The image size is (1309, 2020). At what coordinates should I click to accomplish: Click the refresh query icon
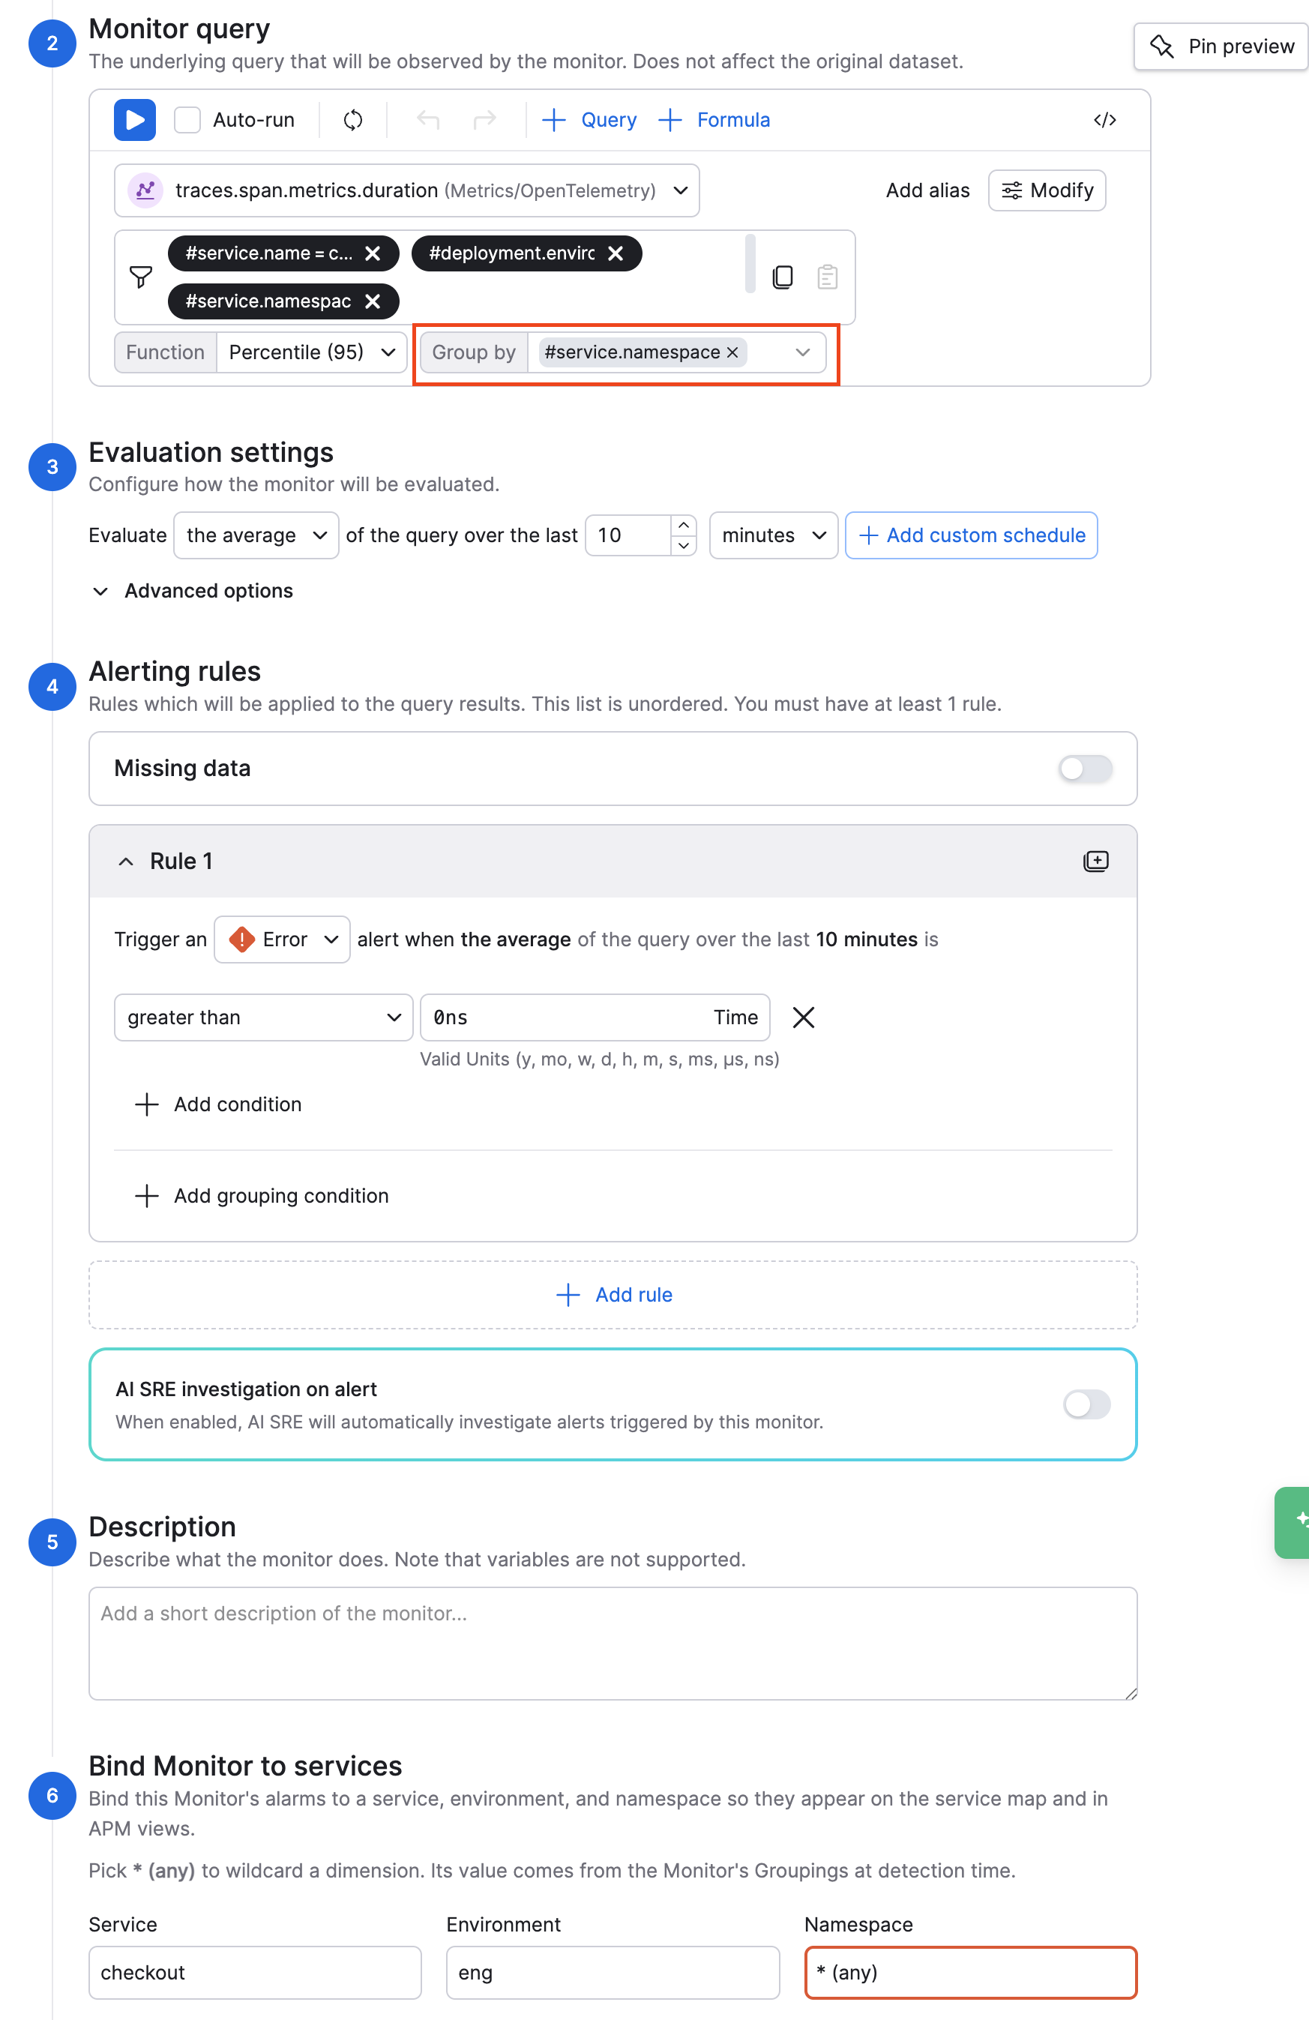353,120
